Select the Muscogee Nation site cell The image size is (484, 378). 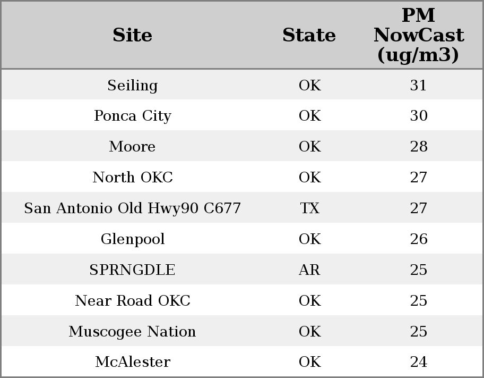[x=132, y=331]
